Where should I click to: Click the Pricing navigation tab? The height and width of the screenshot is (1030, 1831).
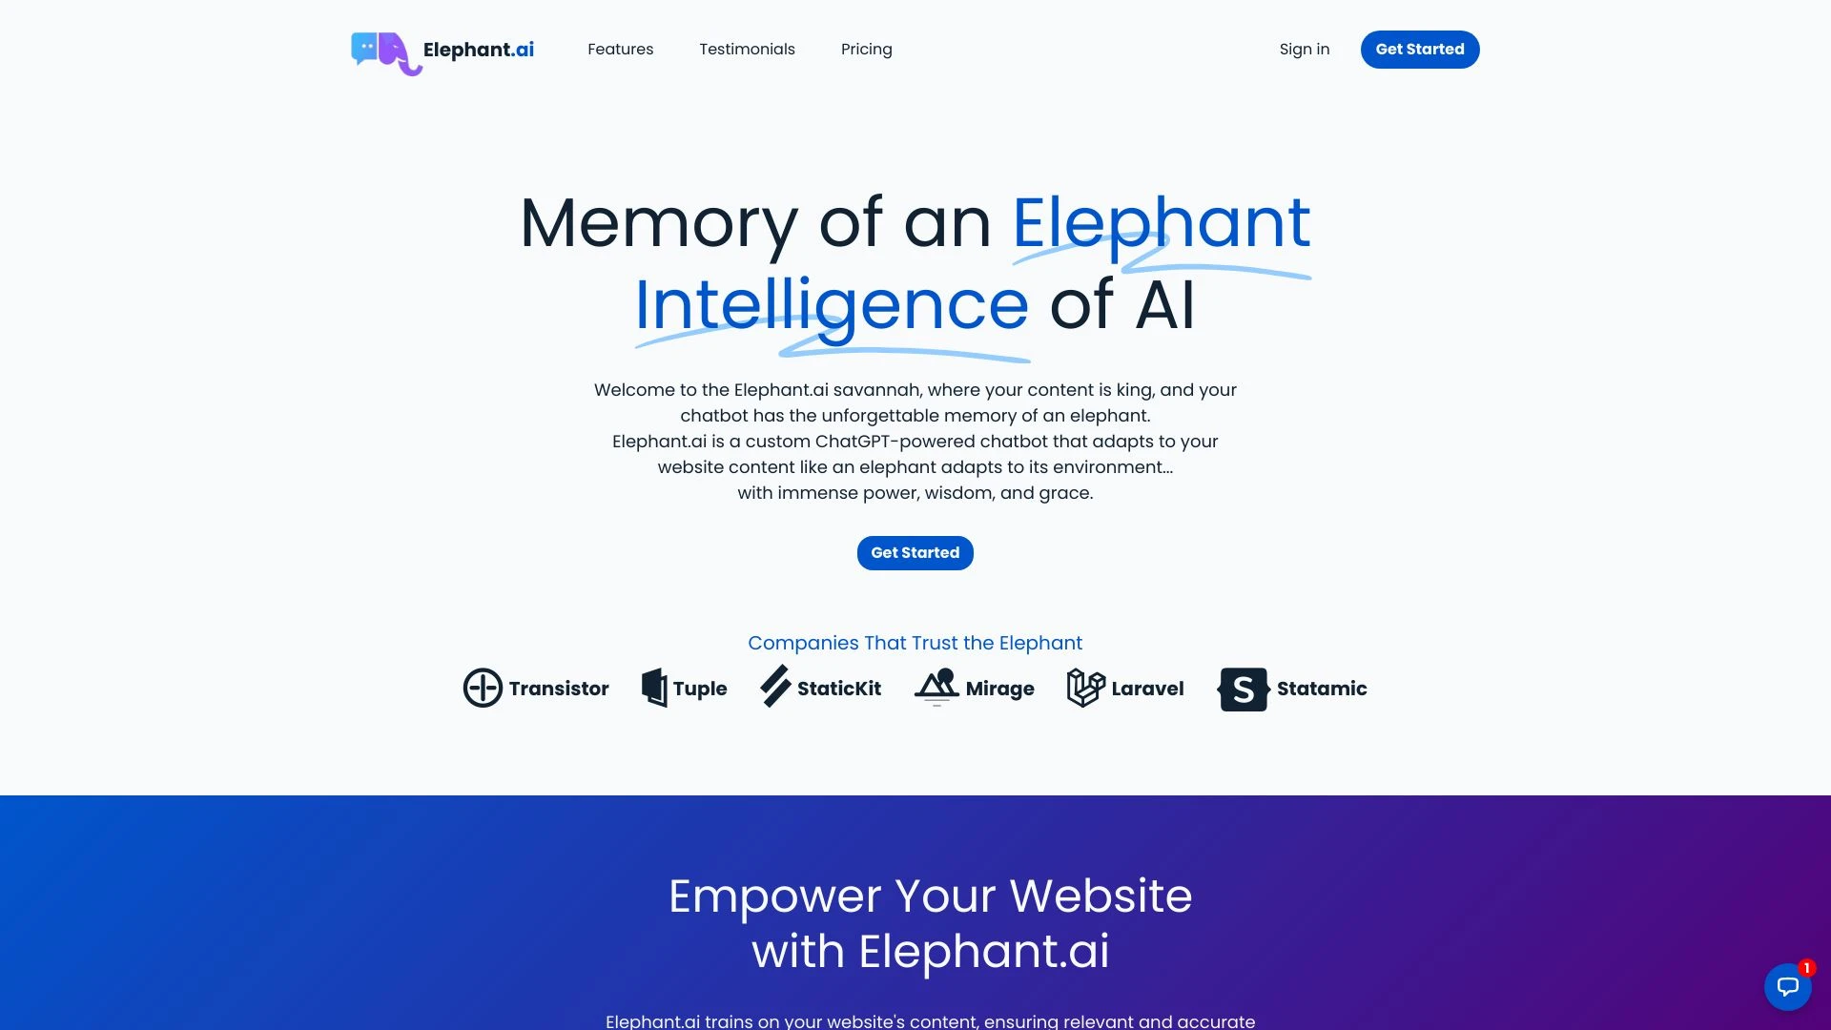(867, 48)
